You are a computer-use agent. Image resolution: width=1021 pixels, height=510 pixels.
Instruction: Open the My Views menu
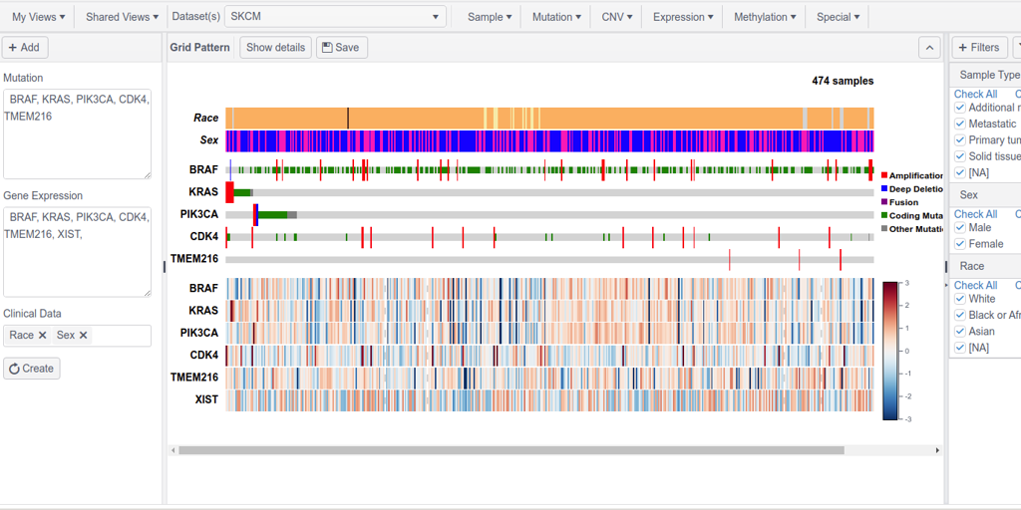point(39,17)
